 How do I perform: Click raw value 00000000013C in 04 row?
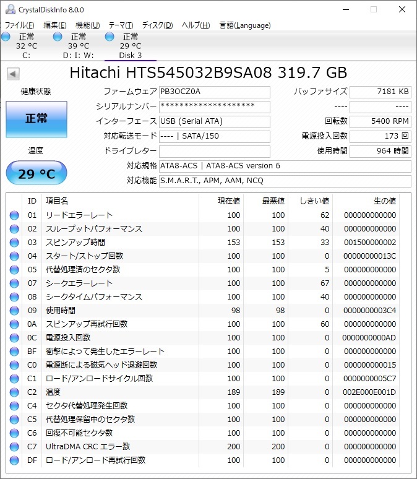pos(369,256)
